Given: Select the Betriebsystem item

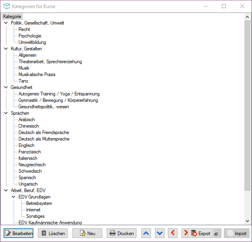Looking at the screenshot, I should pos(39,203).
